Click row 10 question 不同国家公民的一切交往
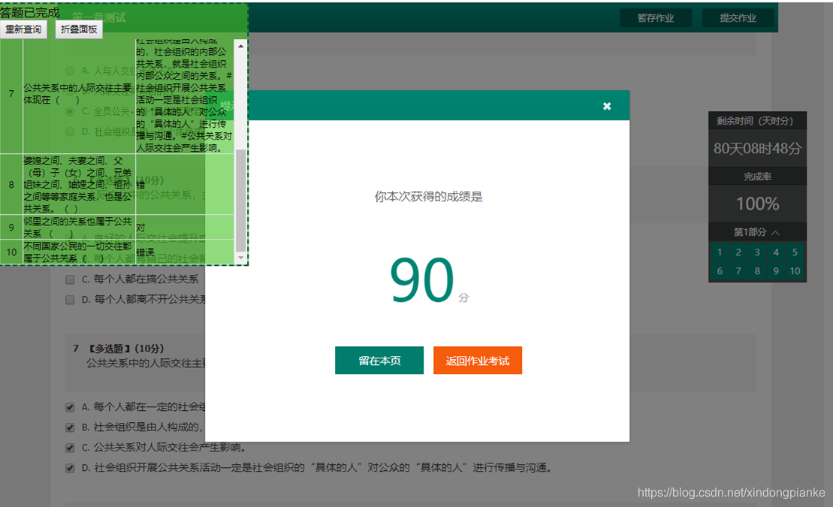The height and width of the screenshot is (507, 833). coord(77,252)
